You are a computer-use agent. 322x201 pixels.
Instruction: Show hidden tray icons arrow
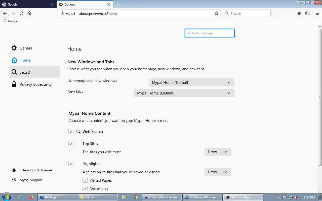278,197
